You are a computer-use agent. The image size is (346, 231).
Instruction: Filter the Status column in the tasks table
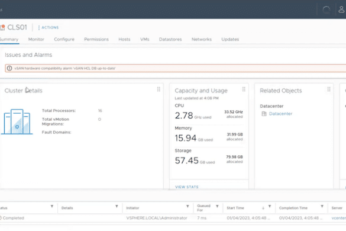click(x=52, y=206)
